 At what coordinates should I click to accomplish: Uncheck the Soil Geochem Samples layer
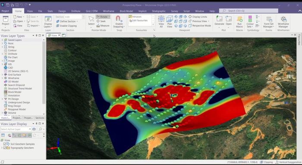pyautogui.click(x=5, y=144)
